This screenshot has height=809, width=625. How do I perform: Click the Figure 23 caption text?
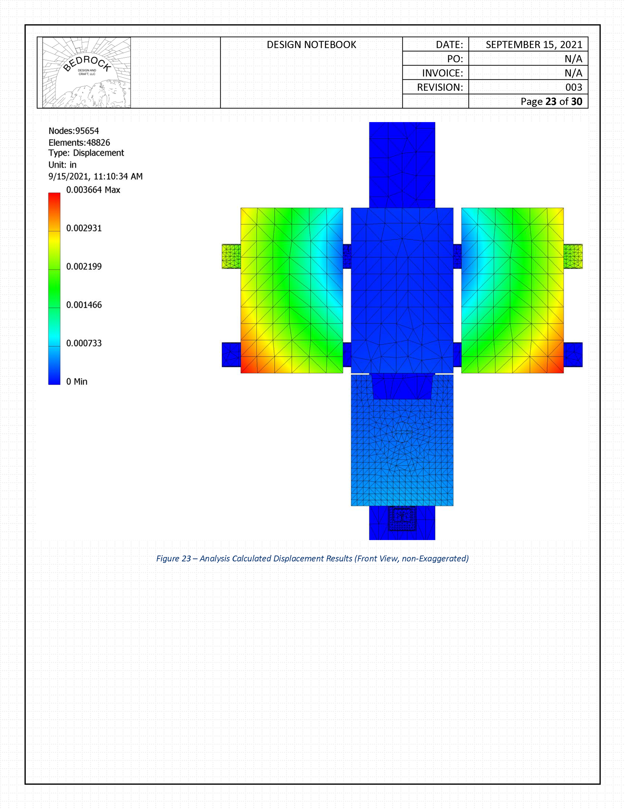coord(312,559)
